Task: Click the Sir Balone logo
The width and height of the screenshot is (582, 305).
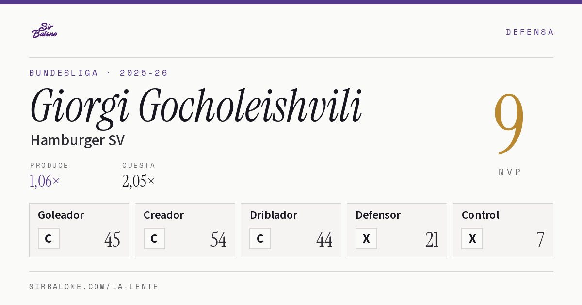Action: pos(45,30)
